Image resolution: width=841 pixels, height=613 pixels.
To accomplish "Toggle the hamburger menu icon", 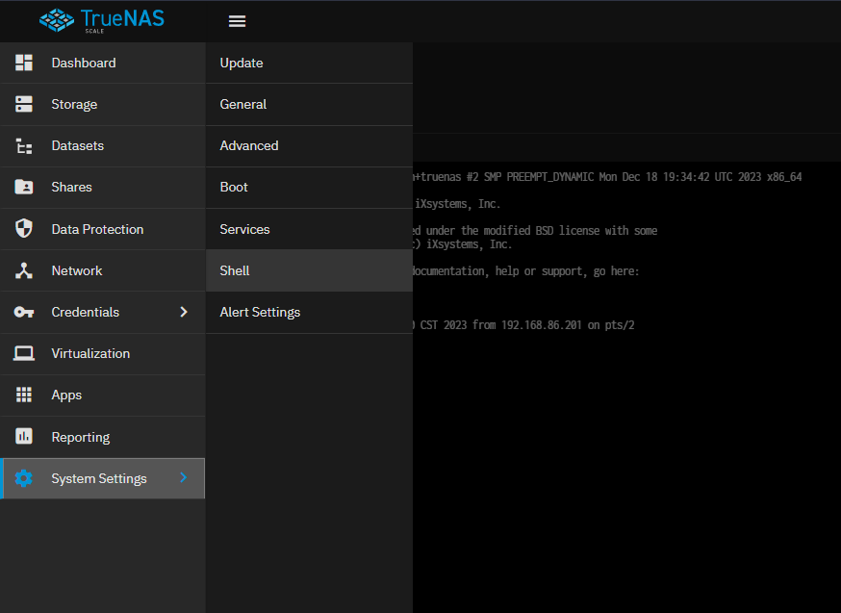I will [x=237, y=21].
